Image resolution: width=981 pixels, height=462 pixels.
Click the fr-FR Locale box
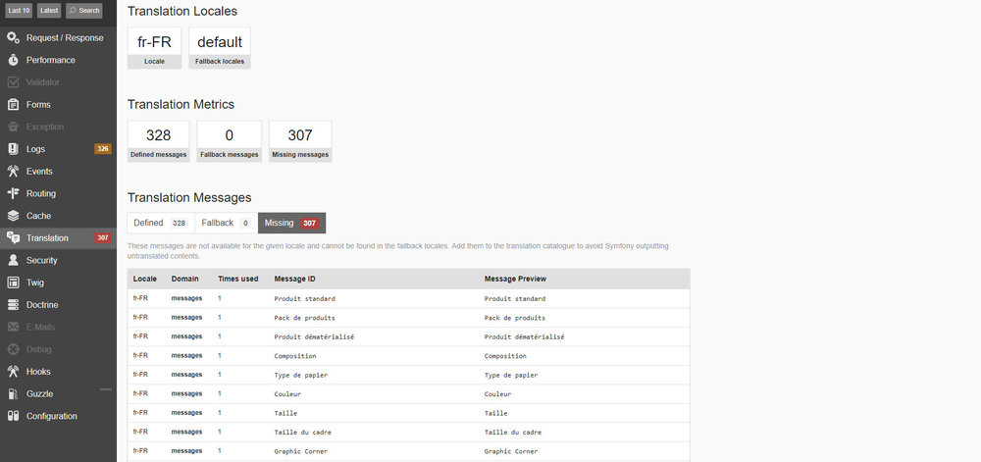[x=155, y=48]
